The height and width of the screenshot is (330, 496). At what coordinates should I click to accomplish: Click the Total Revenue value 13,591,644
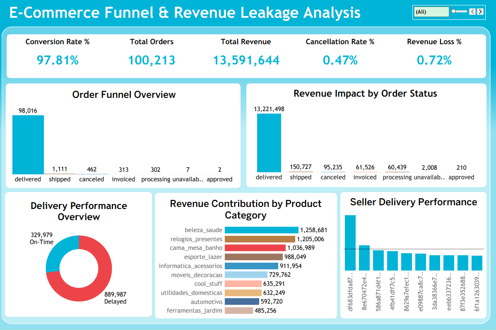click(x=246, y=60)
